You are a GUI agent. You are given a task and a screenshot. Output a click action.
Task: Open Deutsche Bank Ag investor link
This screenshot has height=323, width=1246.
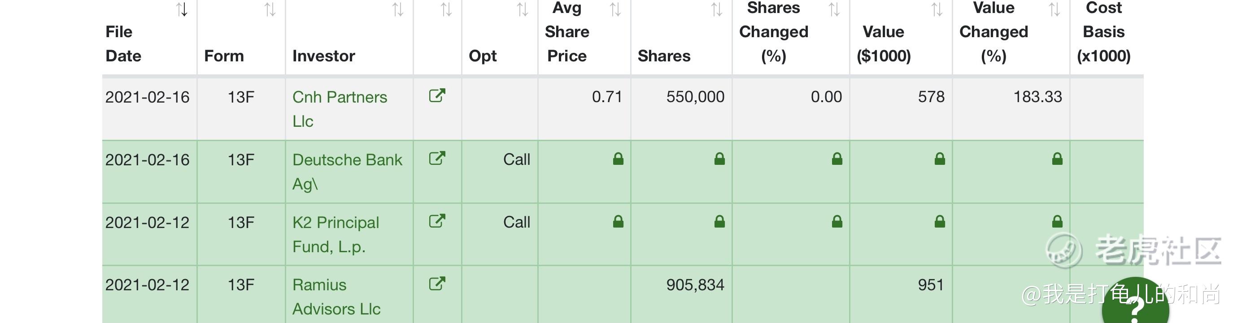coord(347,172)
